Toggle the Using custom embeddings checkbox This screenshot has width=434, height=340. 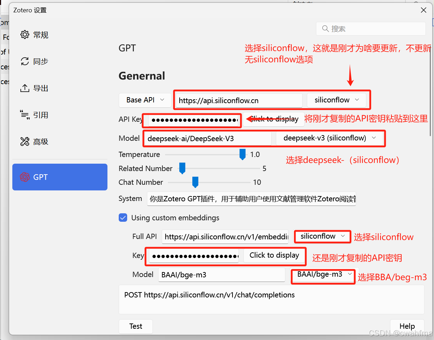123,218
